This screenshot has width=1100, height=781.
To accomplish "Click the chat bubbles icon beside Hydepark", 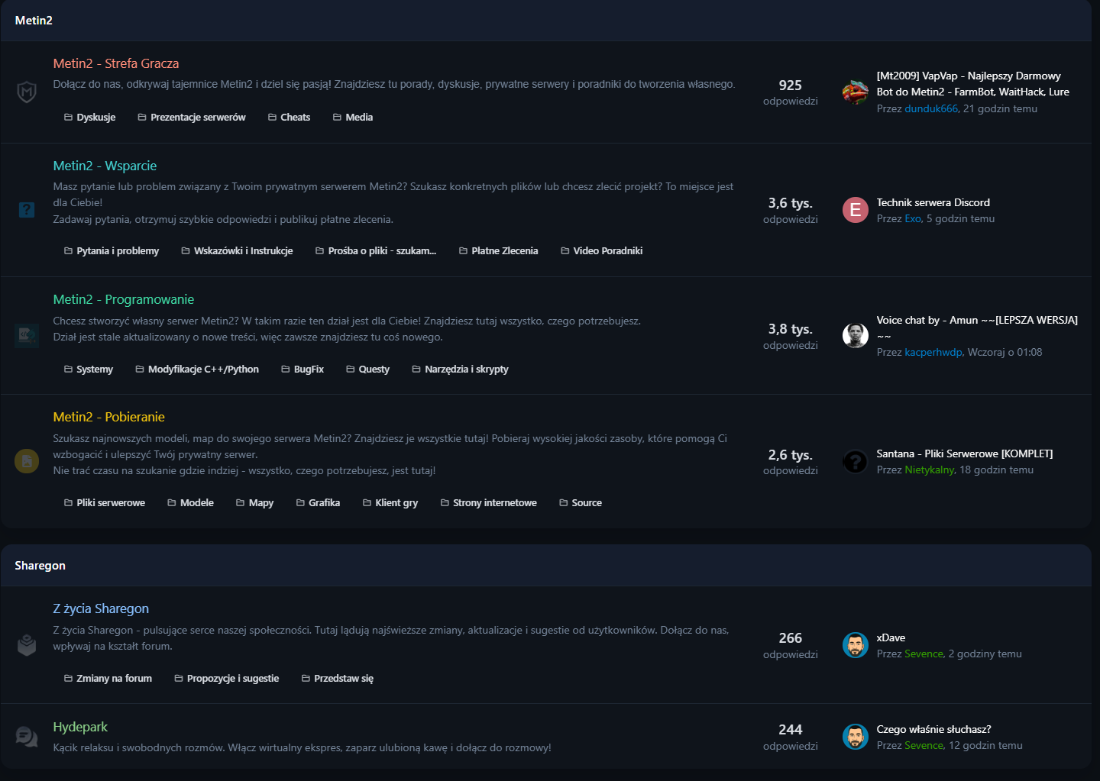I will (x=27, y=737).
